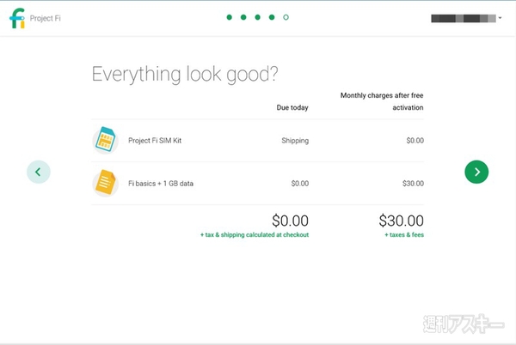Click the Project Fi SIM Kit icon

click(x=105, y=140)
